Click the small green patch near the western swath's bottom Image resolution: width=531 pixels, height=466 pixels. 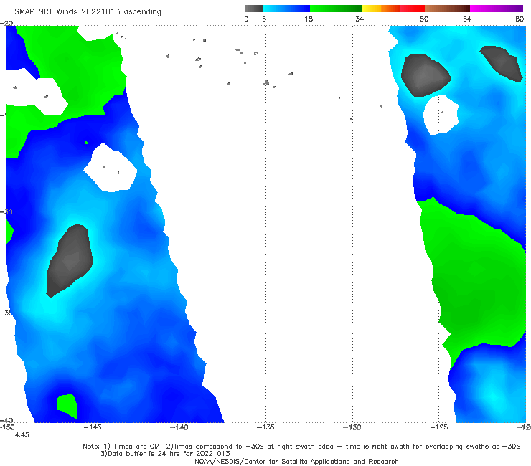click(x=67, y=406)
